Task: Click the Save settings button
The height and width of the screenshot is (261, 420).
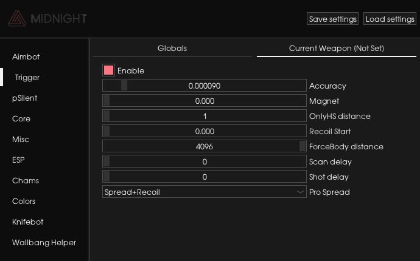Action: point(332,19)
